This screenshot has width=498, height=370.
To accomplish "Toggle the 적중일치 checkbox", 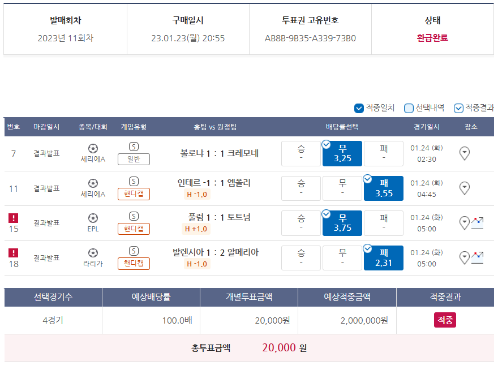I will click(x=359, y=108).
